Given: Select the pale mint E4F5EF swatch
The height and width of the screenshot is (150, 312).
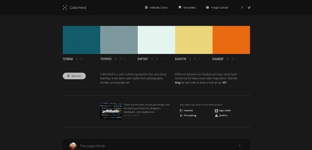Looking at the screenshot, I should click(x=156, y=40).
